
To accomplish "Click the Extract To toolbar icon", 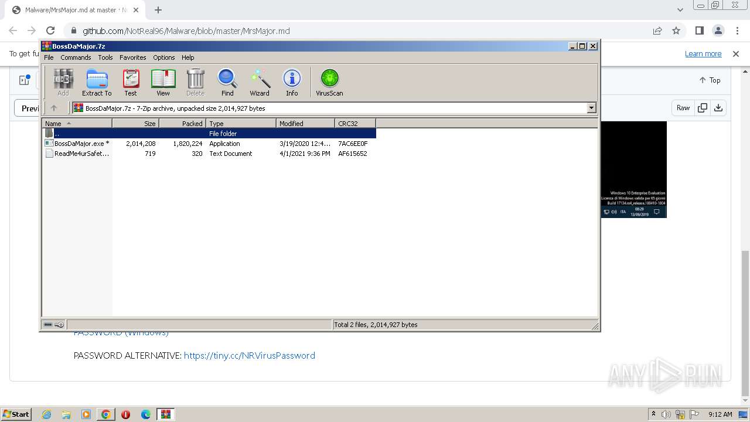I will click(x=97, y=82).
